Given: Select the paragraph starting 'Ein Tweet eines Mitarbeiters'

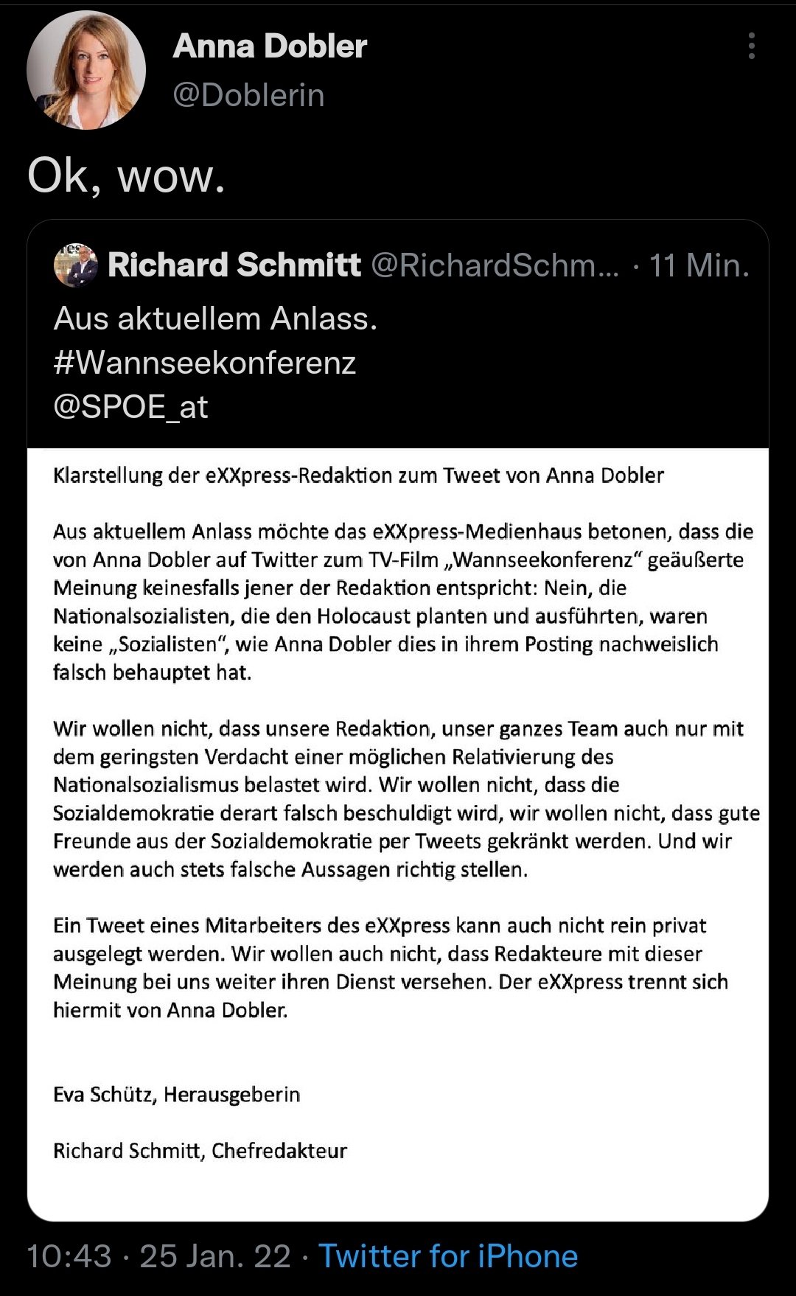Looking at the screenshot, I should coord(391,968).
